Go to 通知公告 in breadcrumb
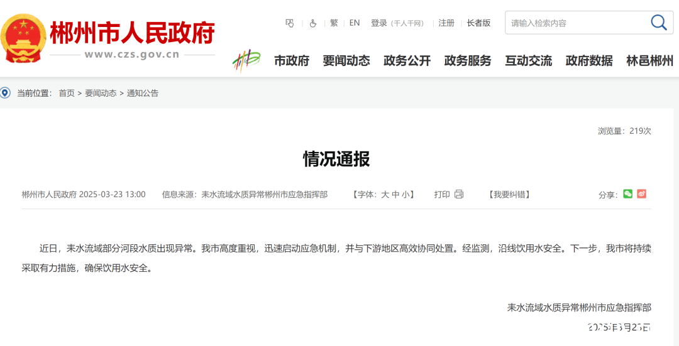 (x=143, y=93)
